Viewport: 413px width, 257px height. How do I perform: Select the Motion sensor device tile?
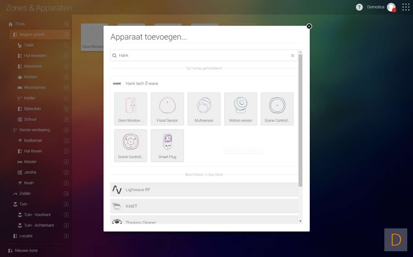click(240, 109)
